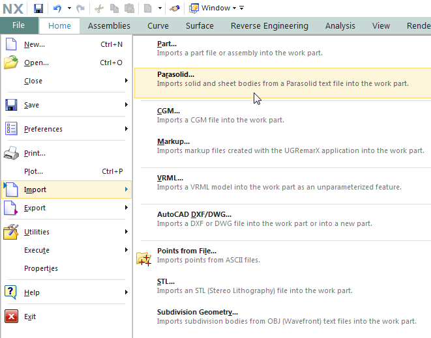
Task: Click the Save floppy icon in quick access toolbar
Action: [x=38, y=8]
